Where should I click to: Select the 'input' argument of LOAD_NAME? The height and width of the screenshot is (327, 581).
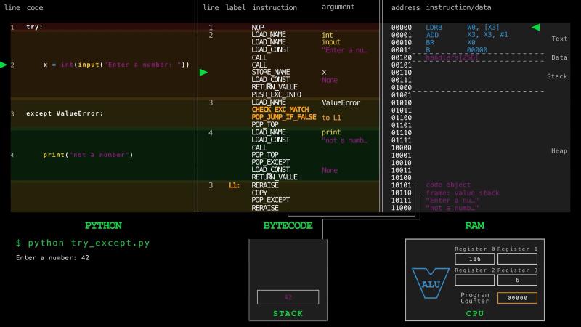[x=331, y=42]
